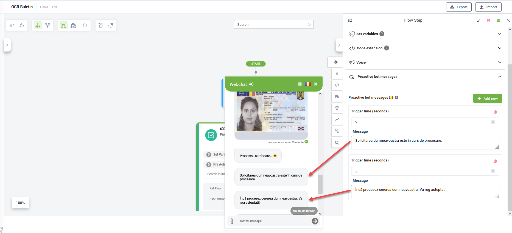The width and height of the screenshot is (512, 233).
Task: Open the translation icon in side toolbar
Action: point(337,131)
